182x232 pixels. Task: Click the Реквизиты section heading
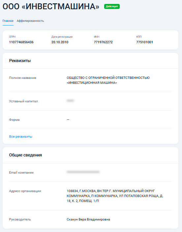(x=20, y=61)
